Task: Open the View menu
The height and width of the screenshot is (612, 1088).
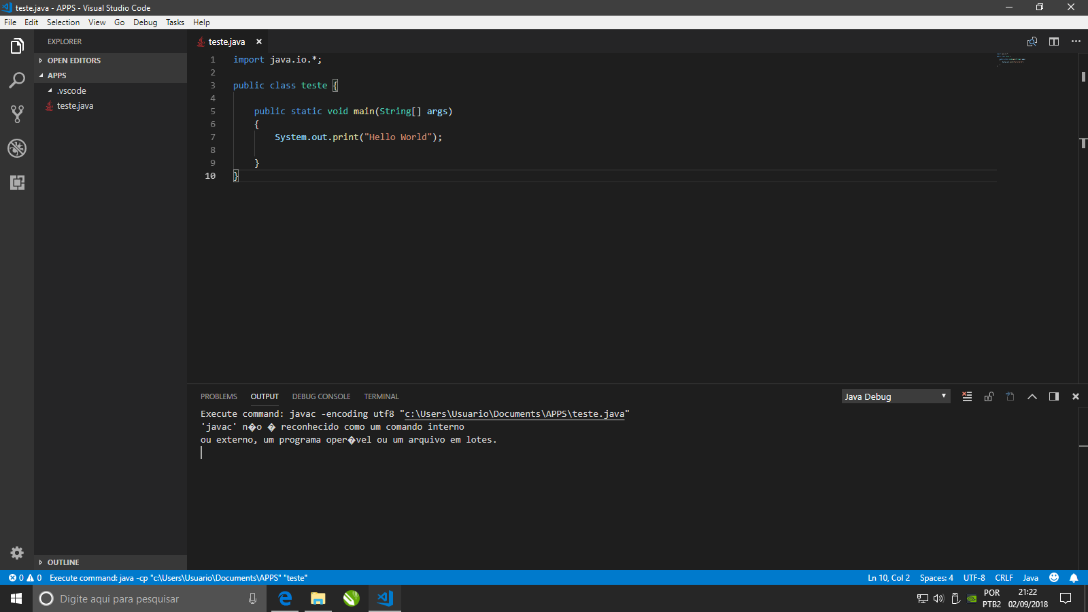Action: (x=97, y=22)
